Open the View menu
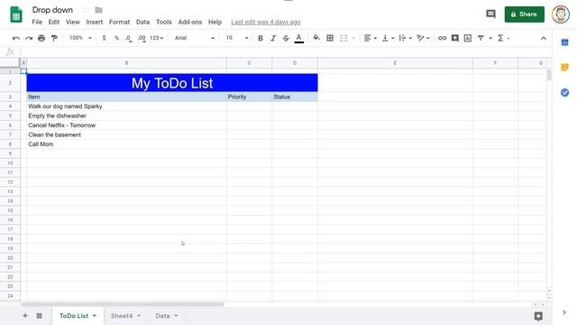 click(73, 22)
